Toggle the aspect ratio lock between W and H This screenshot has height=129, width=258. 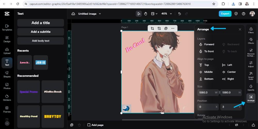click(x=220, y=92)
